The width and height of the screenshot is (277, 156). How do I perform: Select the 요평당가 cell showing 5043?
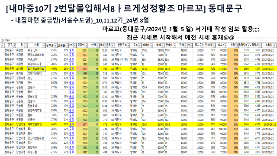256,78
